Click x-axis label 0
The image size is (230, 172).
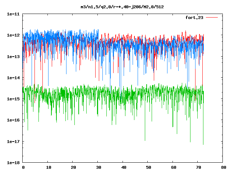pyautogui.click(x=23, y=167)
